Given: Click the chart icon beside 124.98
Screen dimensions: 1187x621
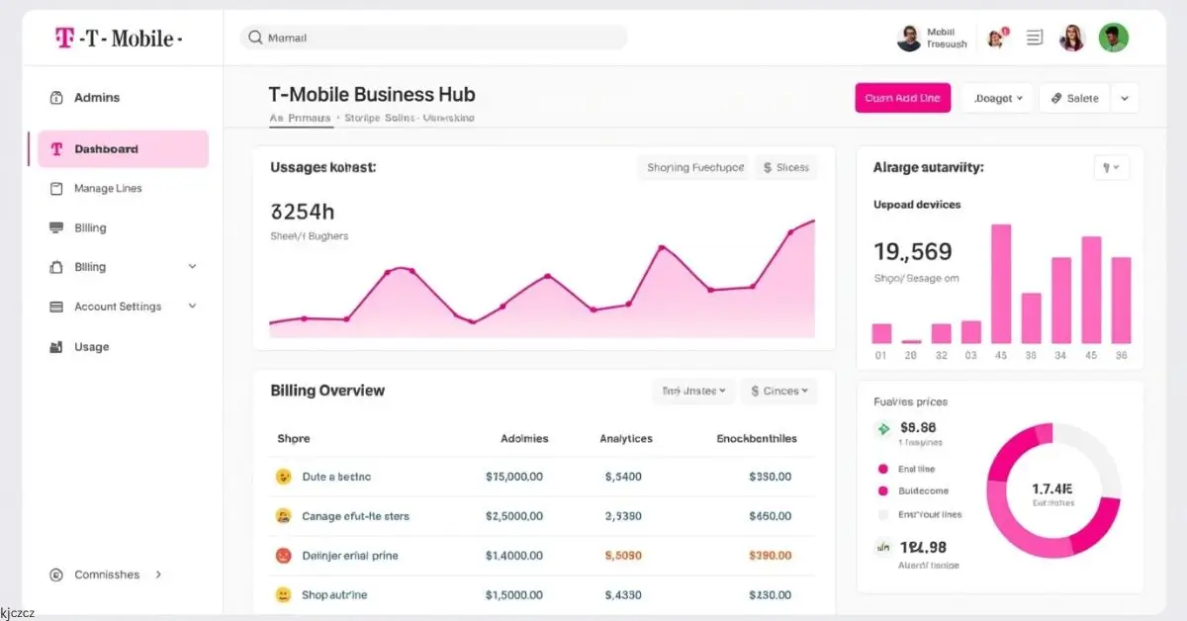Looking at the screenshot, I should (x=883, y=546).
